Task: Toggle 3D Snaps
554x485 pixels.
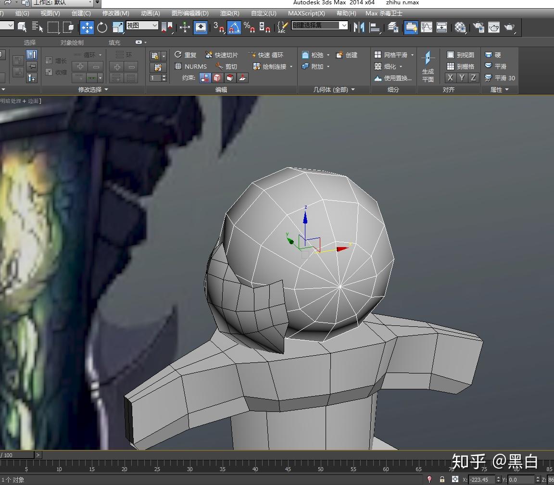Action: [219, 27]
